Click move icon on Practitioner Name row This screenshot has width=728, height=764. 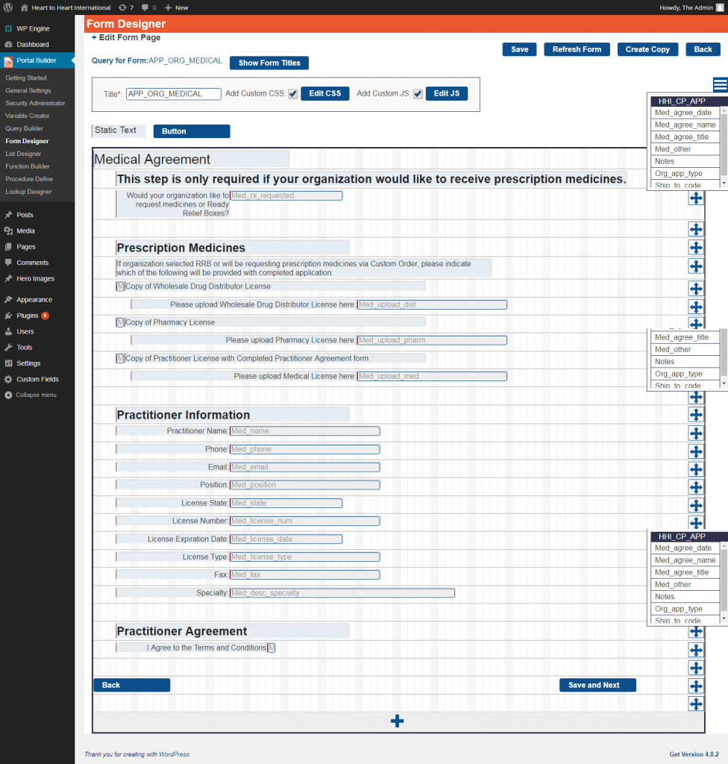pyautogui.click(x=696, y=433)
